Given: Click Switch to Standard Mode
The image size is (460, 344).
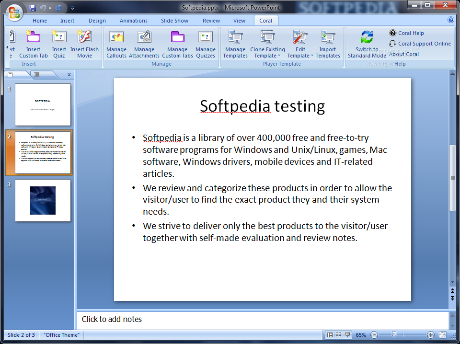Looking at the screenshot, I should pos(367,44).
